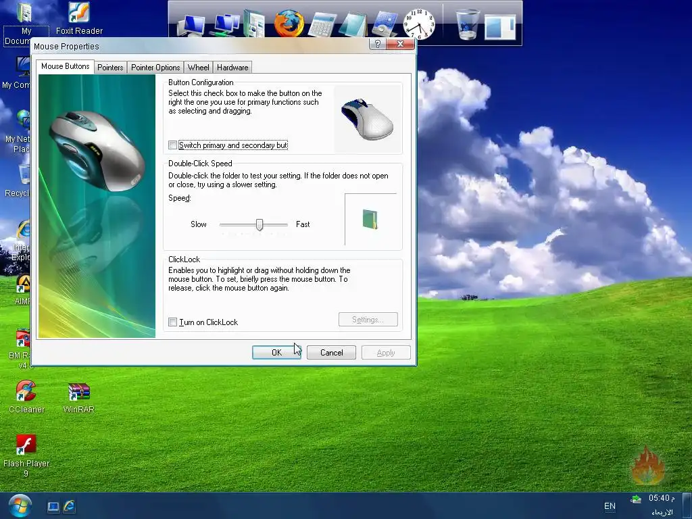Switch to the Pointer Options tab
Screen dimensions: 692x519
[x=155, y=68]
